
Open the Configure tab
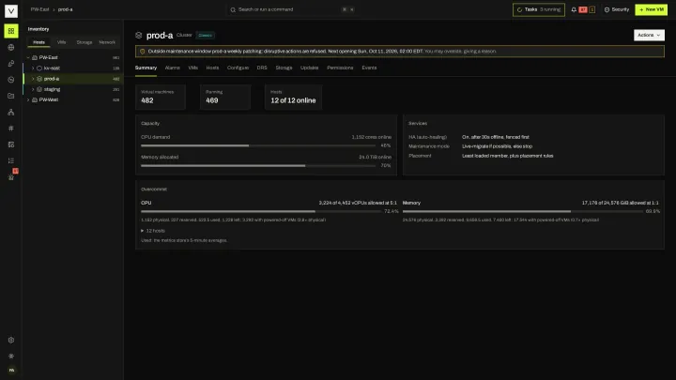[238, 68]
